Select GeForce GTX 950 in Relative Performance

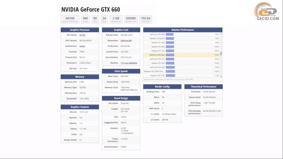[x=157, y=67]
